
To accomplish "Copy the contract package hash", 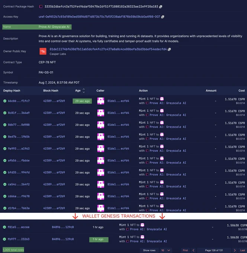I will [161, 7].
